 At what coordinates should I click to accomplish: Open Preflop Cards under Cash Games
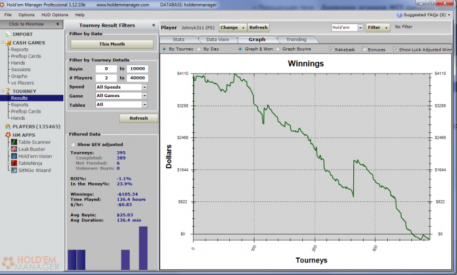pos(26,56)
